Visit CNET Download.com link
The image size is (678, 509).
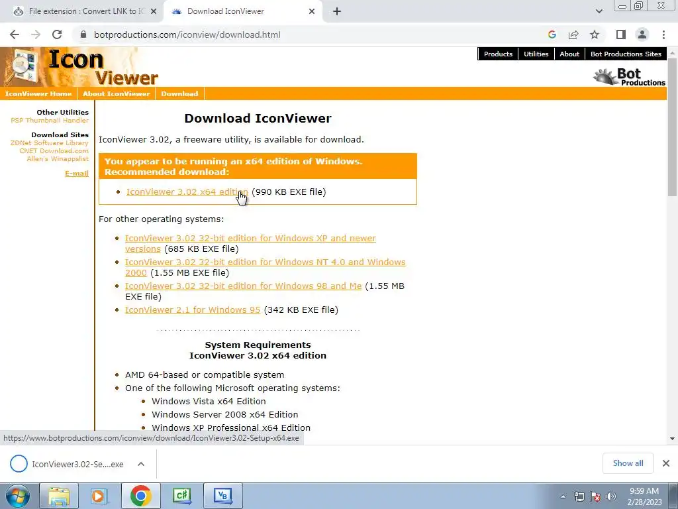pos(54,150)
